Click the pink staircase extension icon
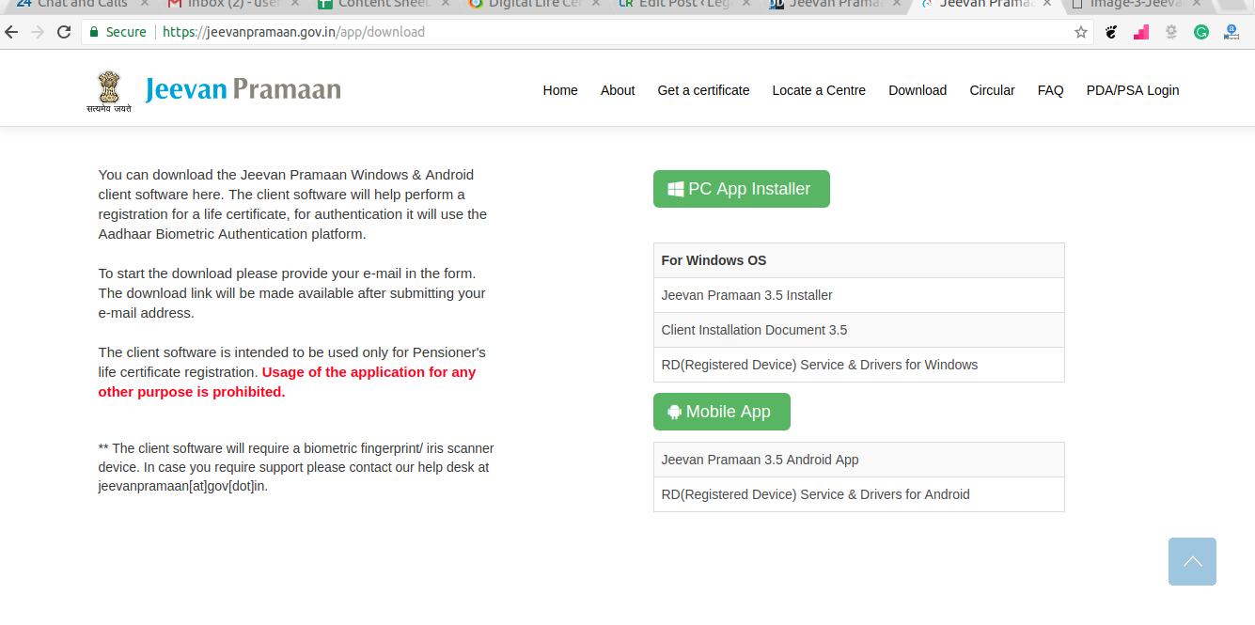The image size is (1255, 625). [1141, 32]
